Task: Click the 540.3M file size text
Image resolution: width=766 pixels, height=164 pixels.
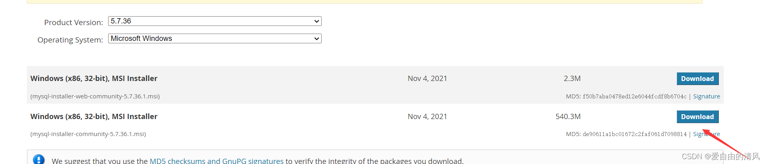Action: click(568, 117)
